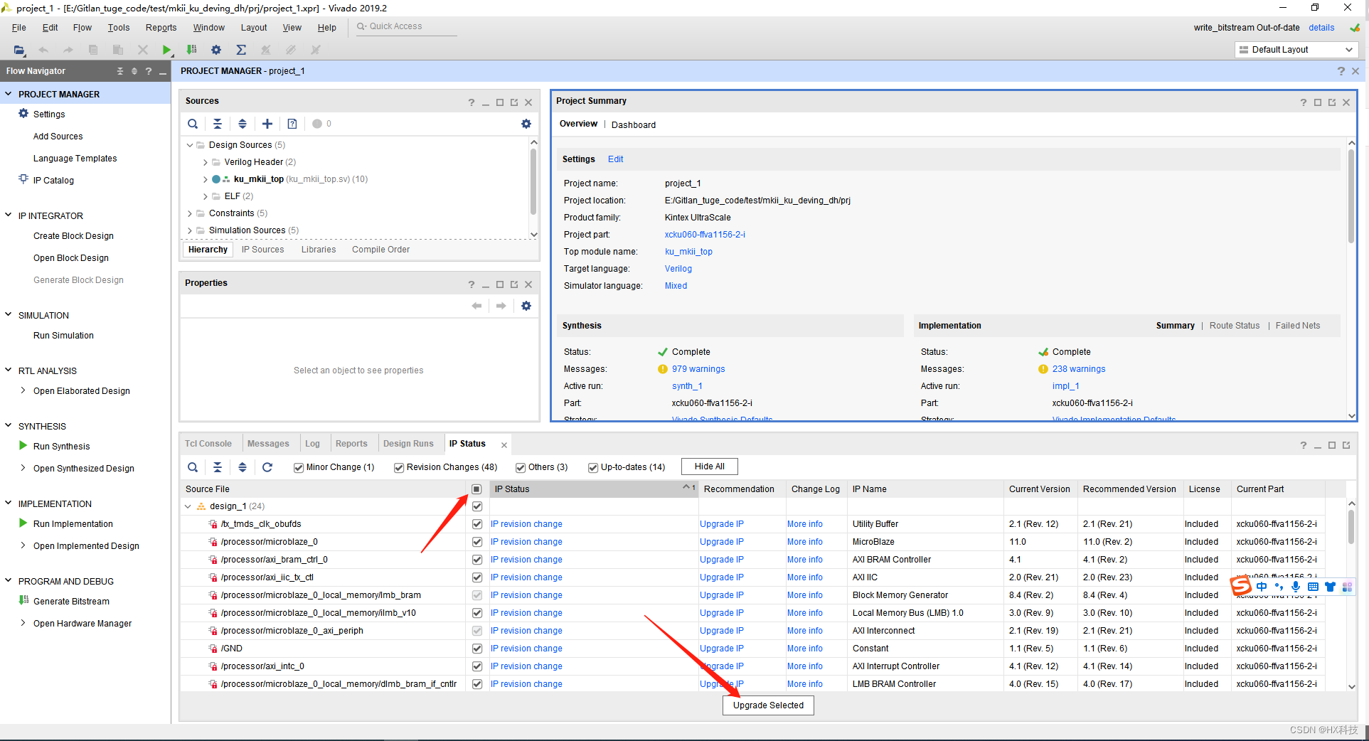
Task: Expand Simulation Sources node
Action: pyautogui.click(x=190, y=230)
